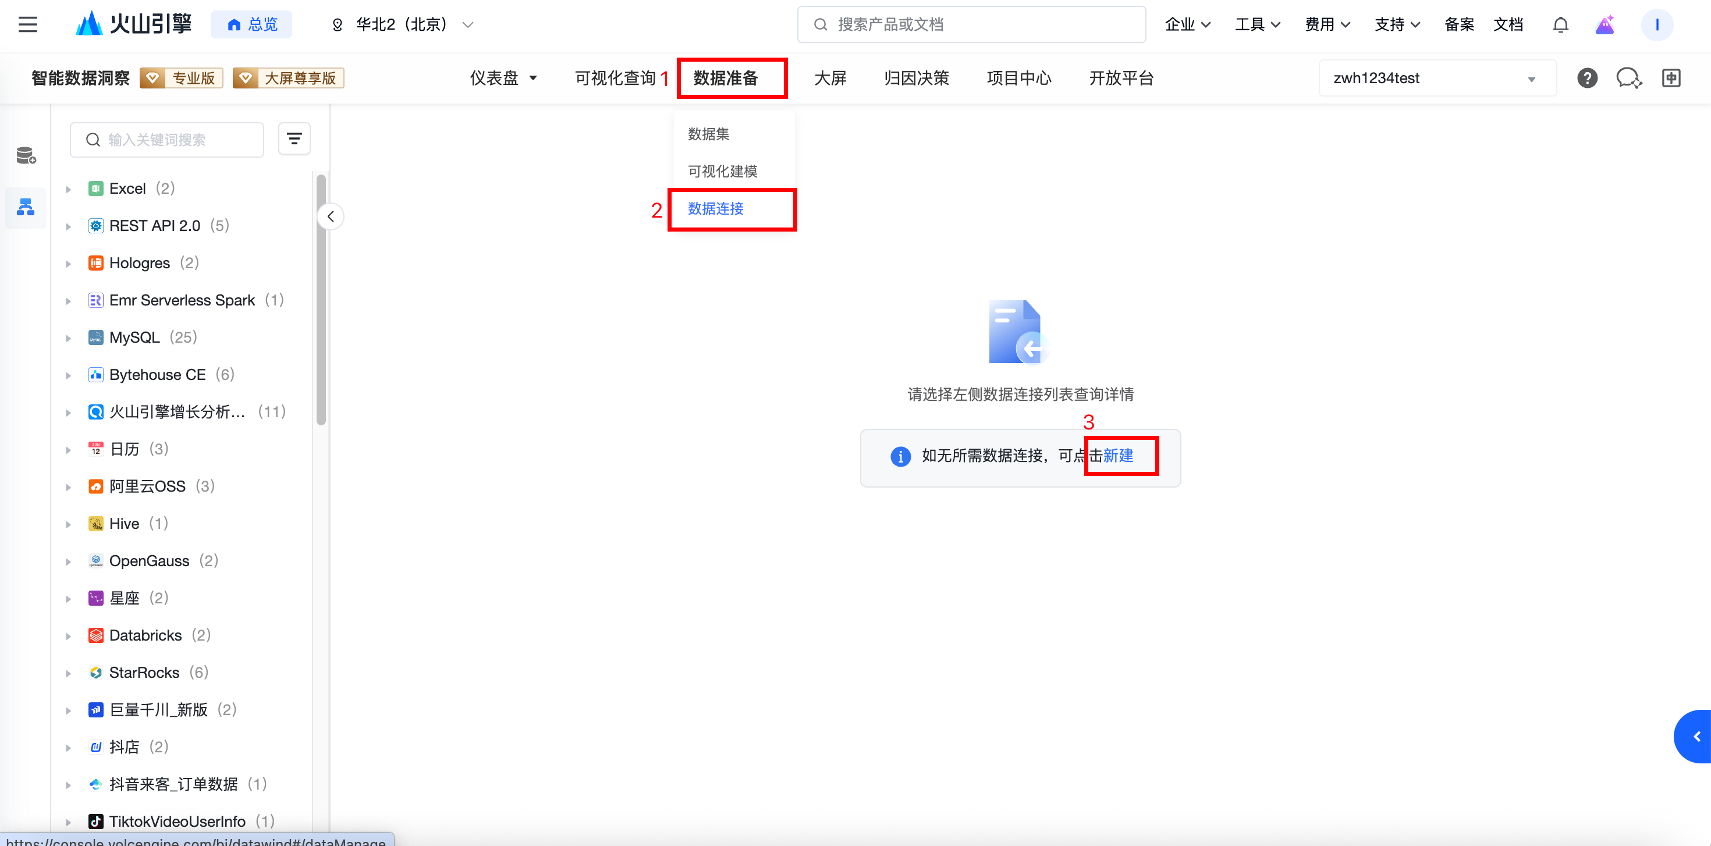Collapse the left connection list panel
This screenshot has width=1711, height=846.
point(330,216)
